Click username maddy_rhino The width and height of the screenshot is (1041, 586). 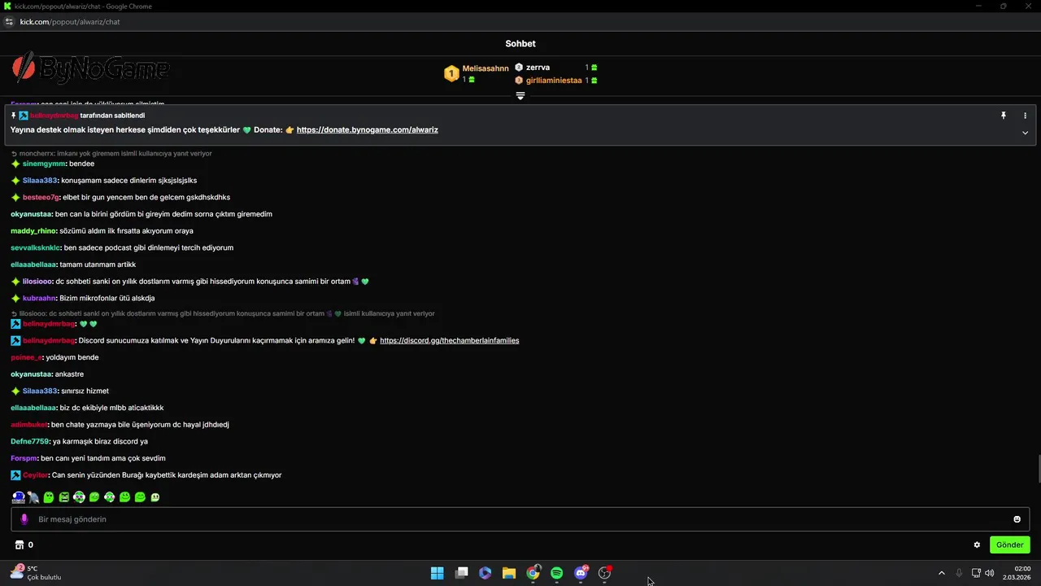(33, 231)
